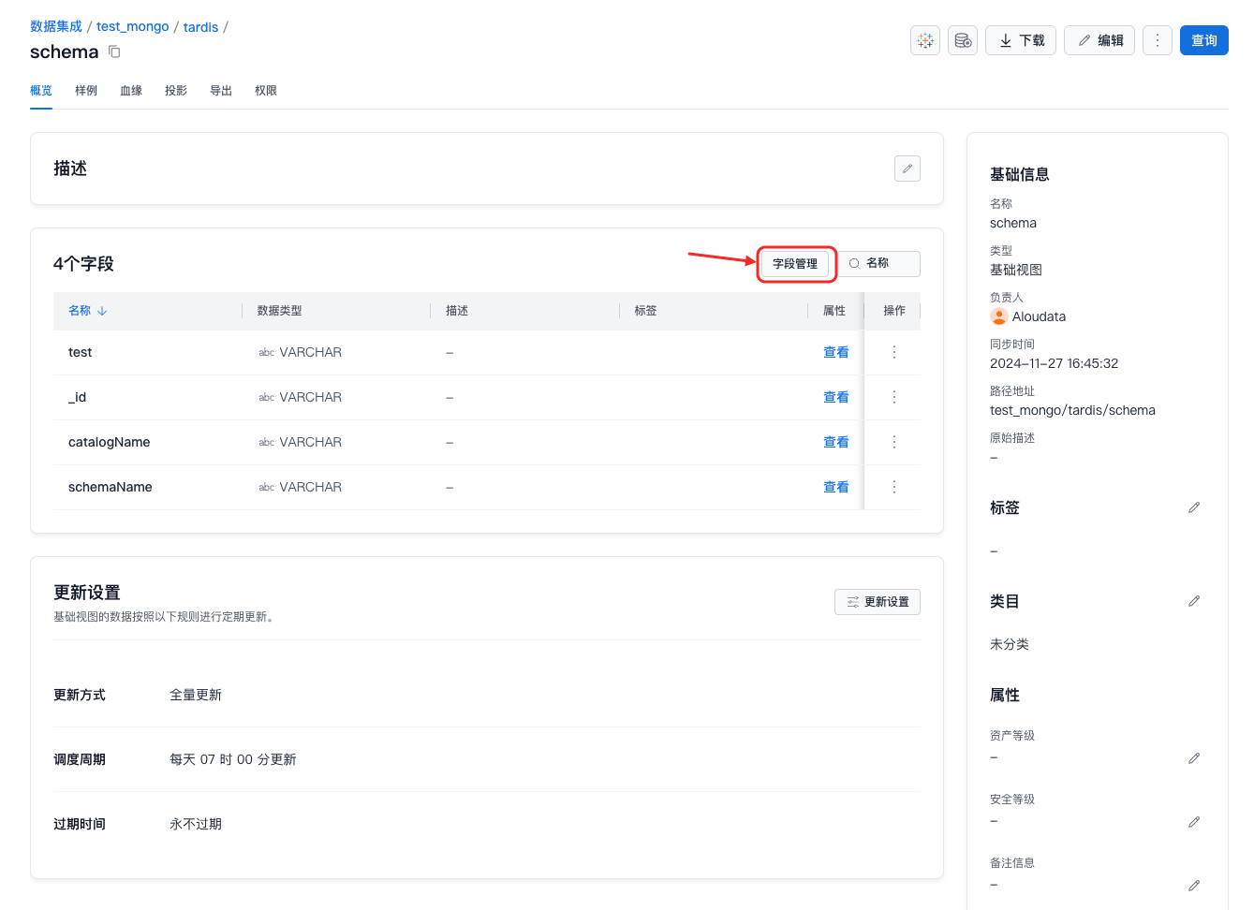Copy the schema name with the copy icon
Screen dimensions: 1254x910
(114, 51)
